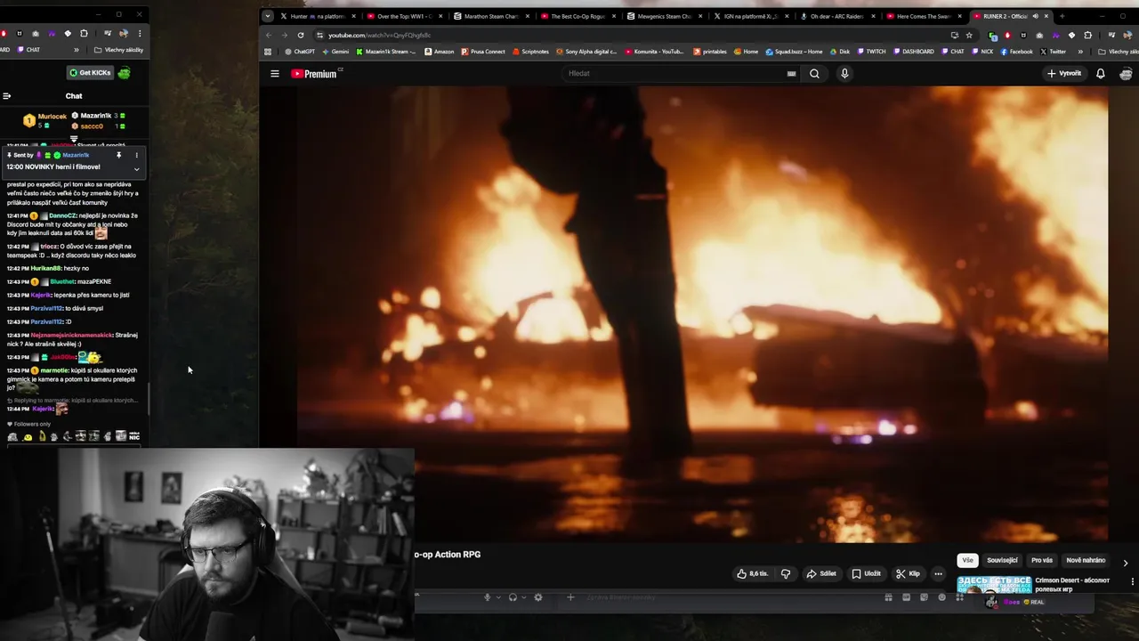1139x641 pixels.
Task: Open the ChatGPT bookmark
Action: pyautogui.click(x=300, y=52)
